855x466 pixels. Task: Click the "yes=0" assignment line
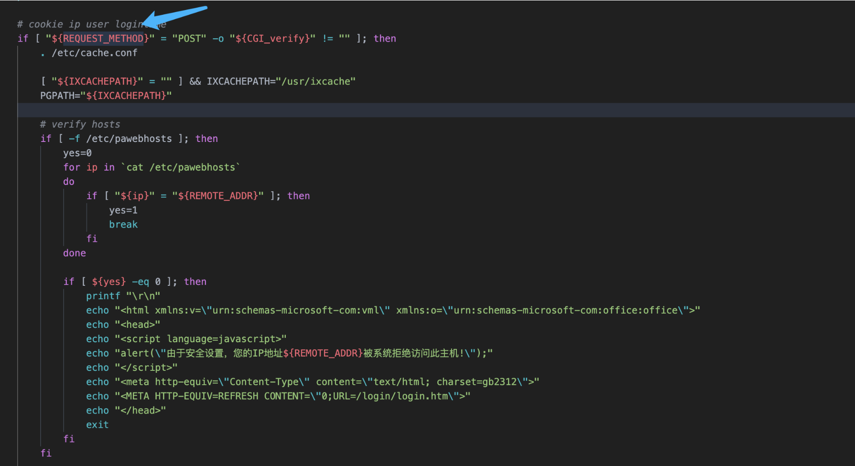[77, 153]
